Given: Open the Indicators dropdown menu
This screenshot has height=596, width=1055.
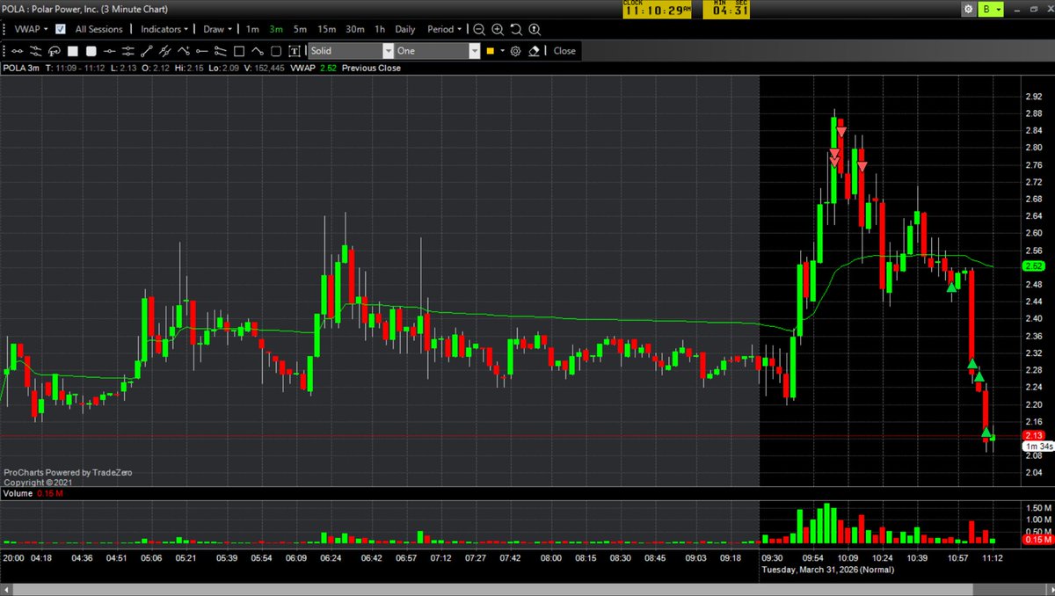Looking at the screenshot, I should coord(164,29).
